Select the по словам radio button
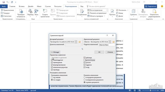The image size is (165, 92). [52, 80]
